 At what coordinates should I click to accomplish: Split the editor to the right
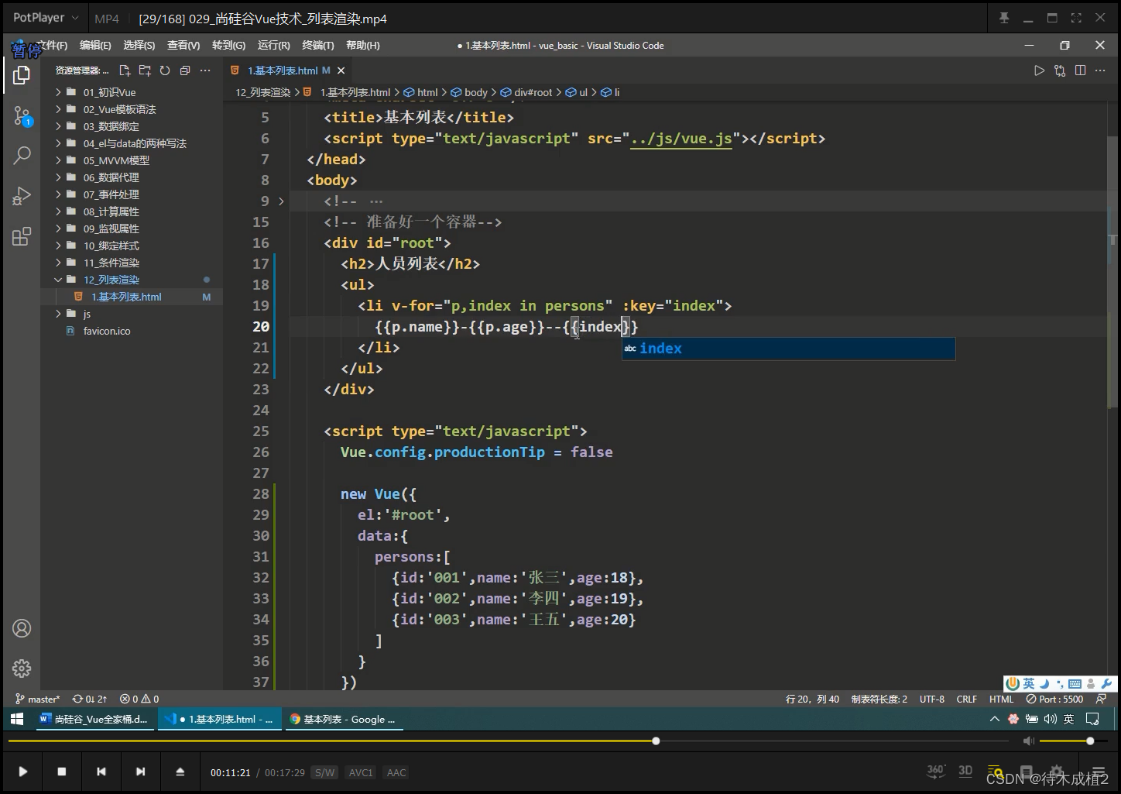[1080, 70]
